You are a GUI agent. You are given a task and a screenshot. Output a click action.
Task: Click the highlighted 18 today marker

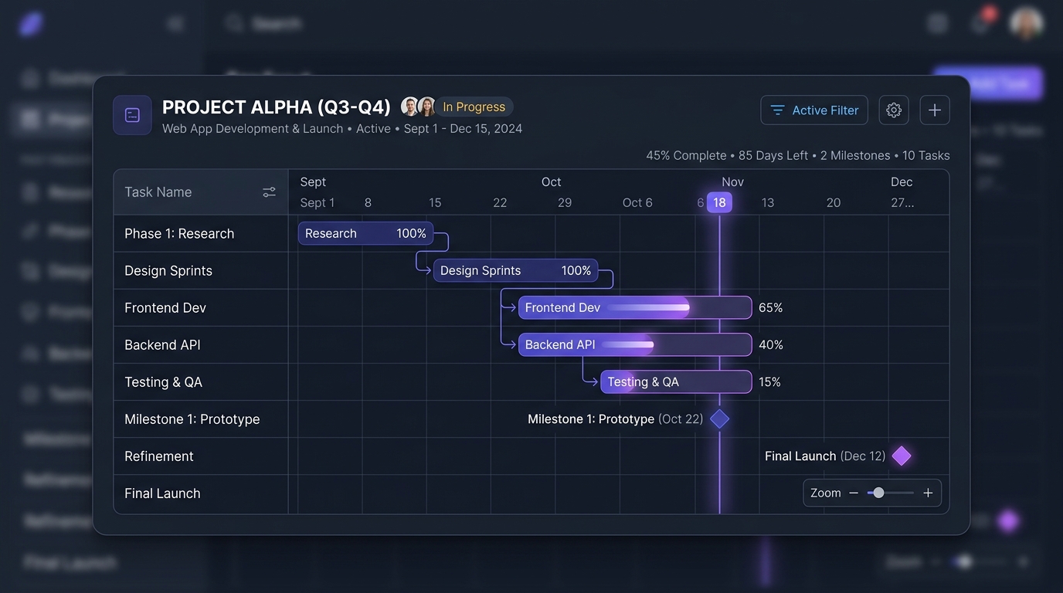(719, 202)
